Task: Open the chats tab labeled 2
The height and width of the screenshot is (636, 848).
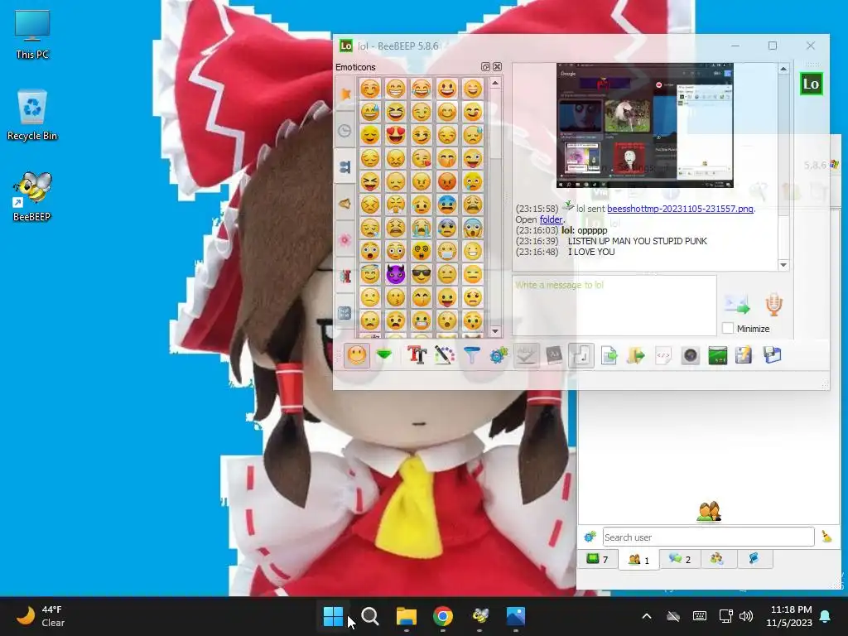Action: click(680, 559)
